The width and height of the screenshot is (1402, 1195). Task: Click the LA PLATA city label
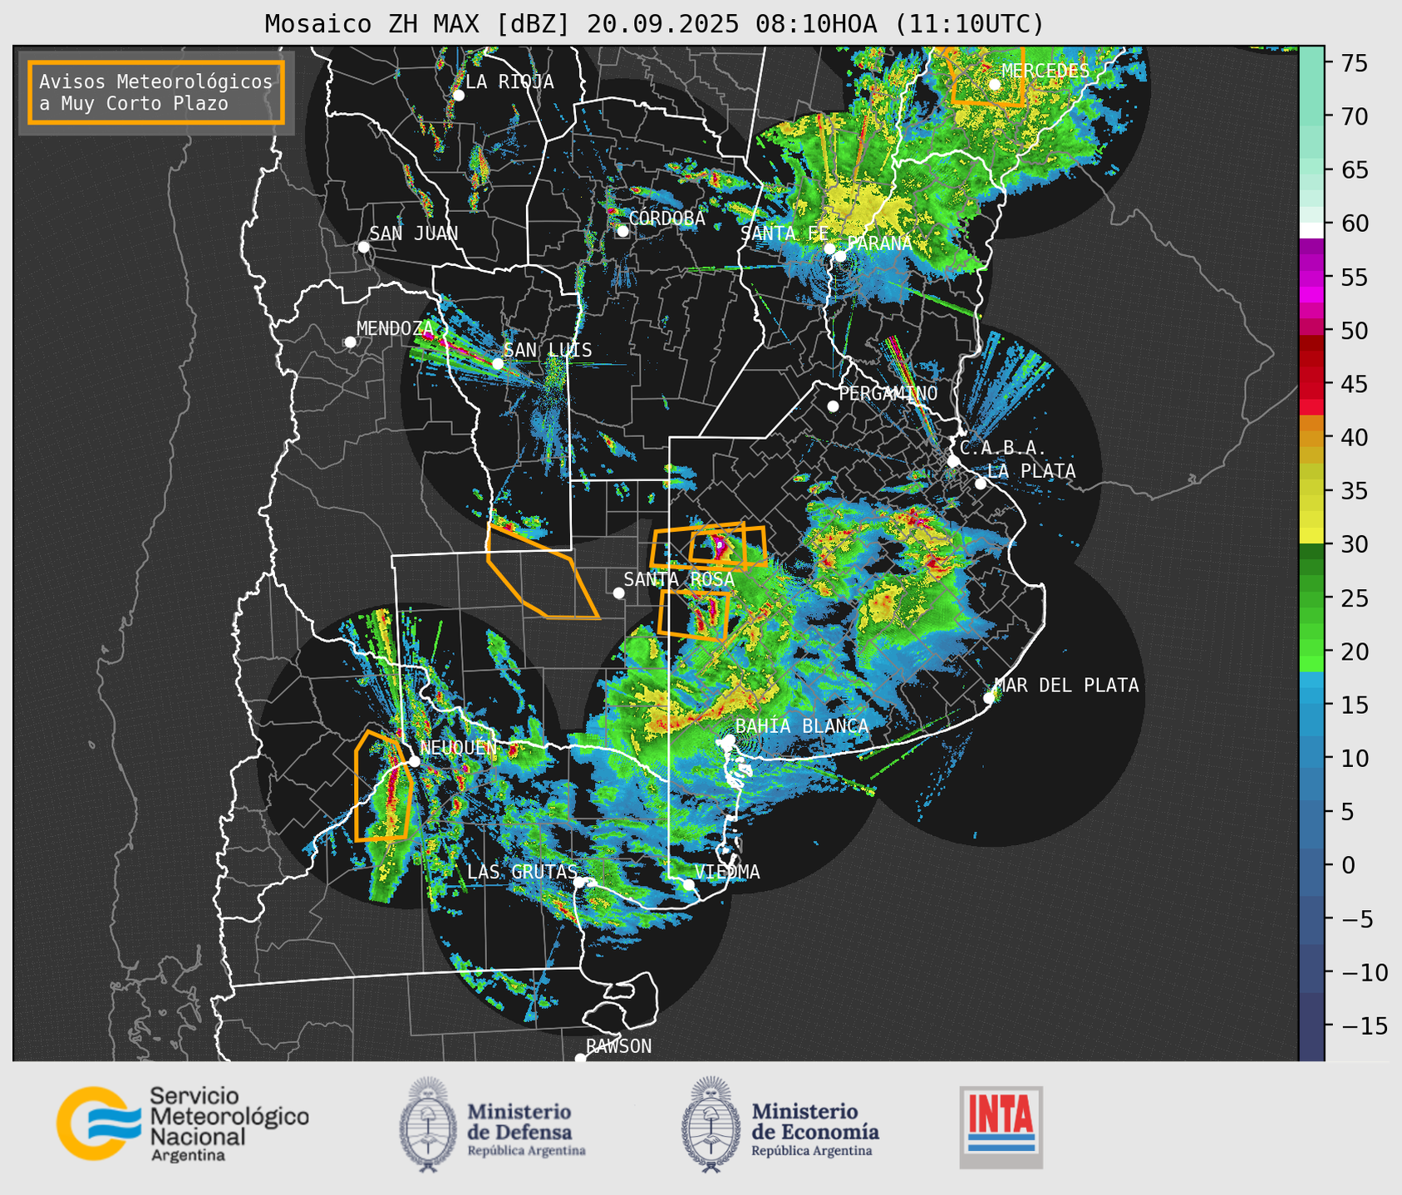coord(1031,471)
